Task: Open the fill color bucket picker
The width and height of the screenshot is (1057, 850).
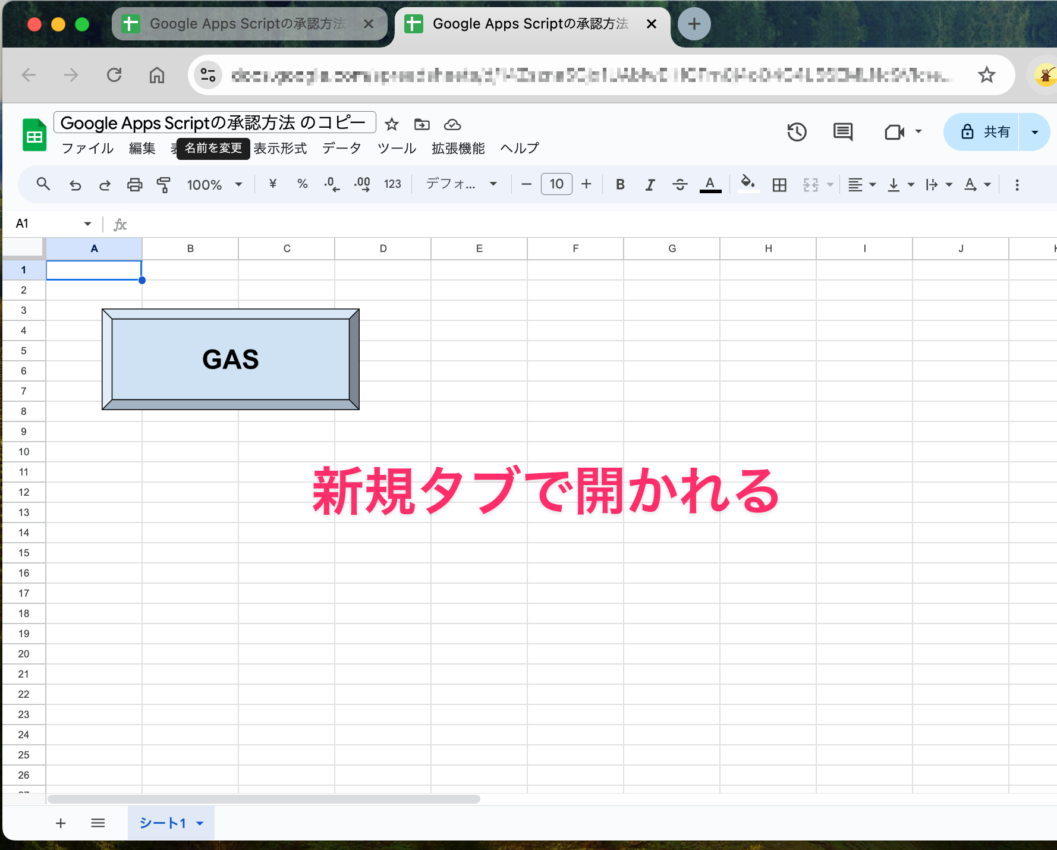Action: pyautogui.click(x=748, y=184)
